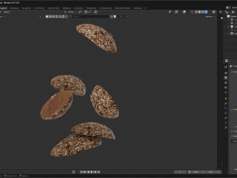Focus the Search field in tool header
237x178 pixels.
pyautogui.click(x=89, y=16)
